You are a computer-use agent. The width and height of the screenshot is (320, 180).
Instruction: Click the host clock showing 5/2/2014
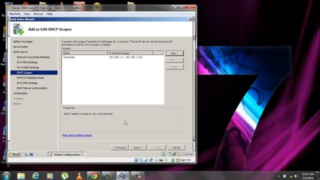pos(308,176)
